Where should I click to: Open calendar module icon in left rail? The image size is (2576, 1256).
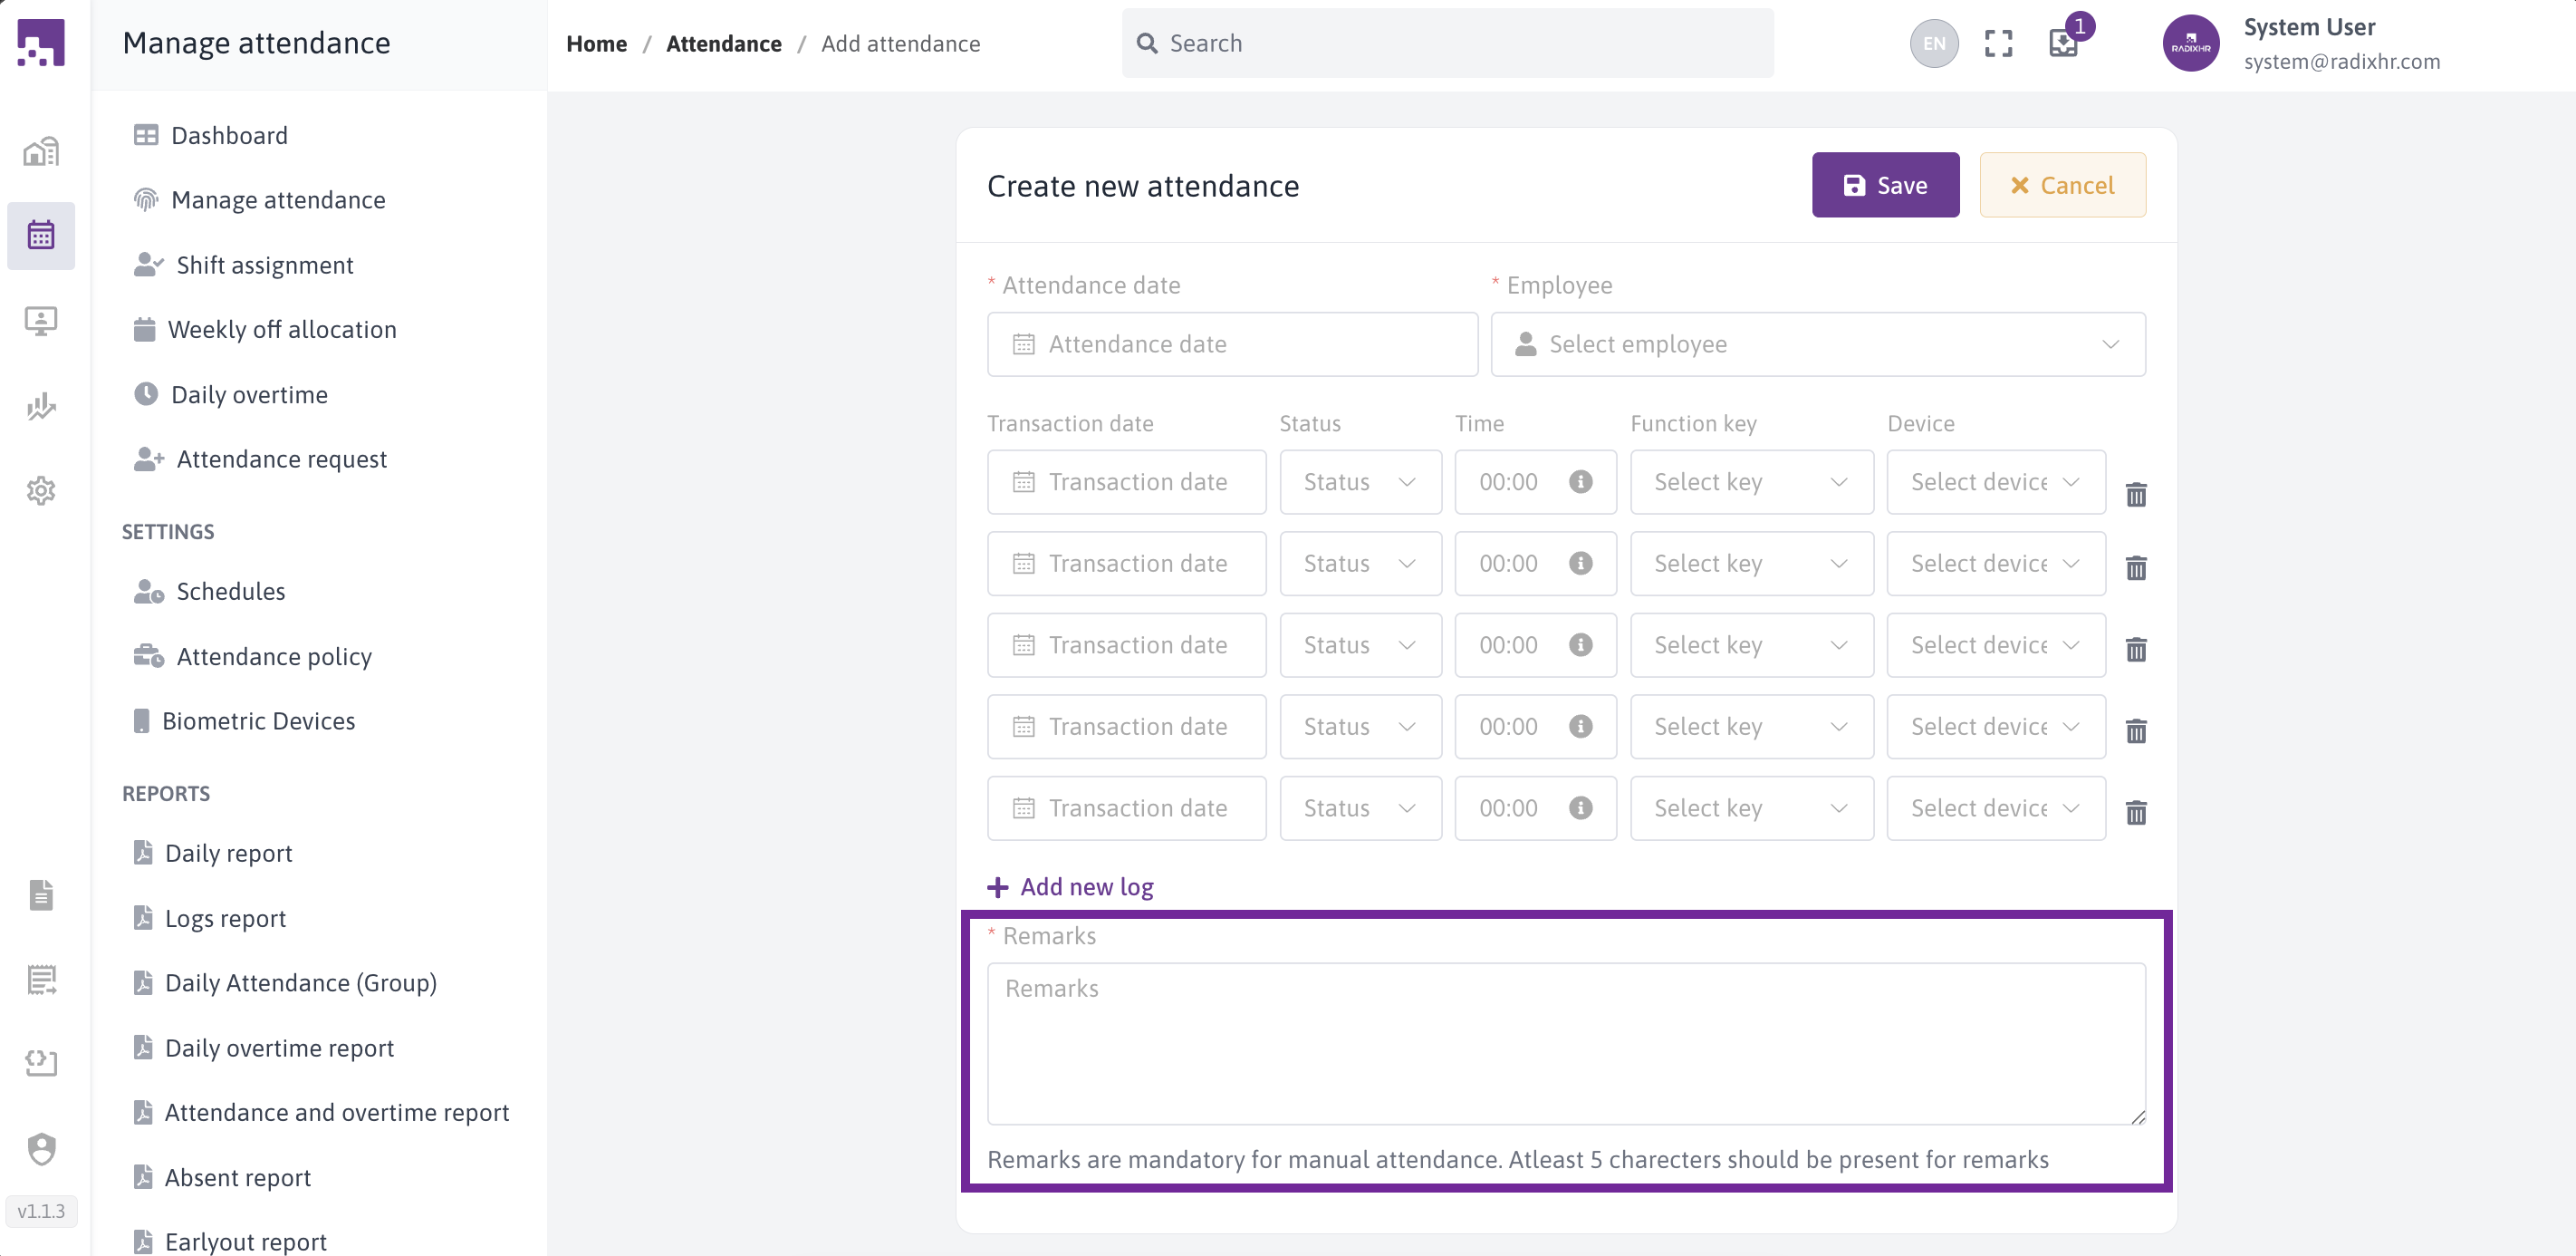pos(41,236)
